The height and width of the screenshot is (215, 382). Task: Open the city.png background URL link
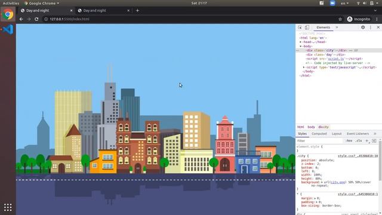click(x=338, y=182)
